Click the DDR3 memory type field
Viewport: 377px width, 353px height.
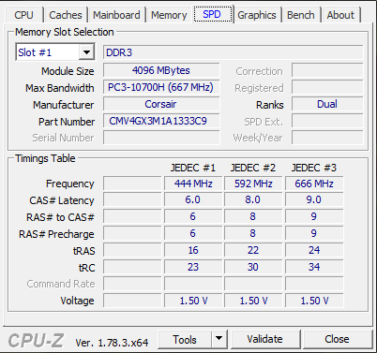point(234,52)
